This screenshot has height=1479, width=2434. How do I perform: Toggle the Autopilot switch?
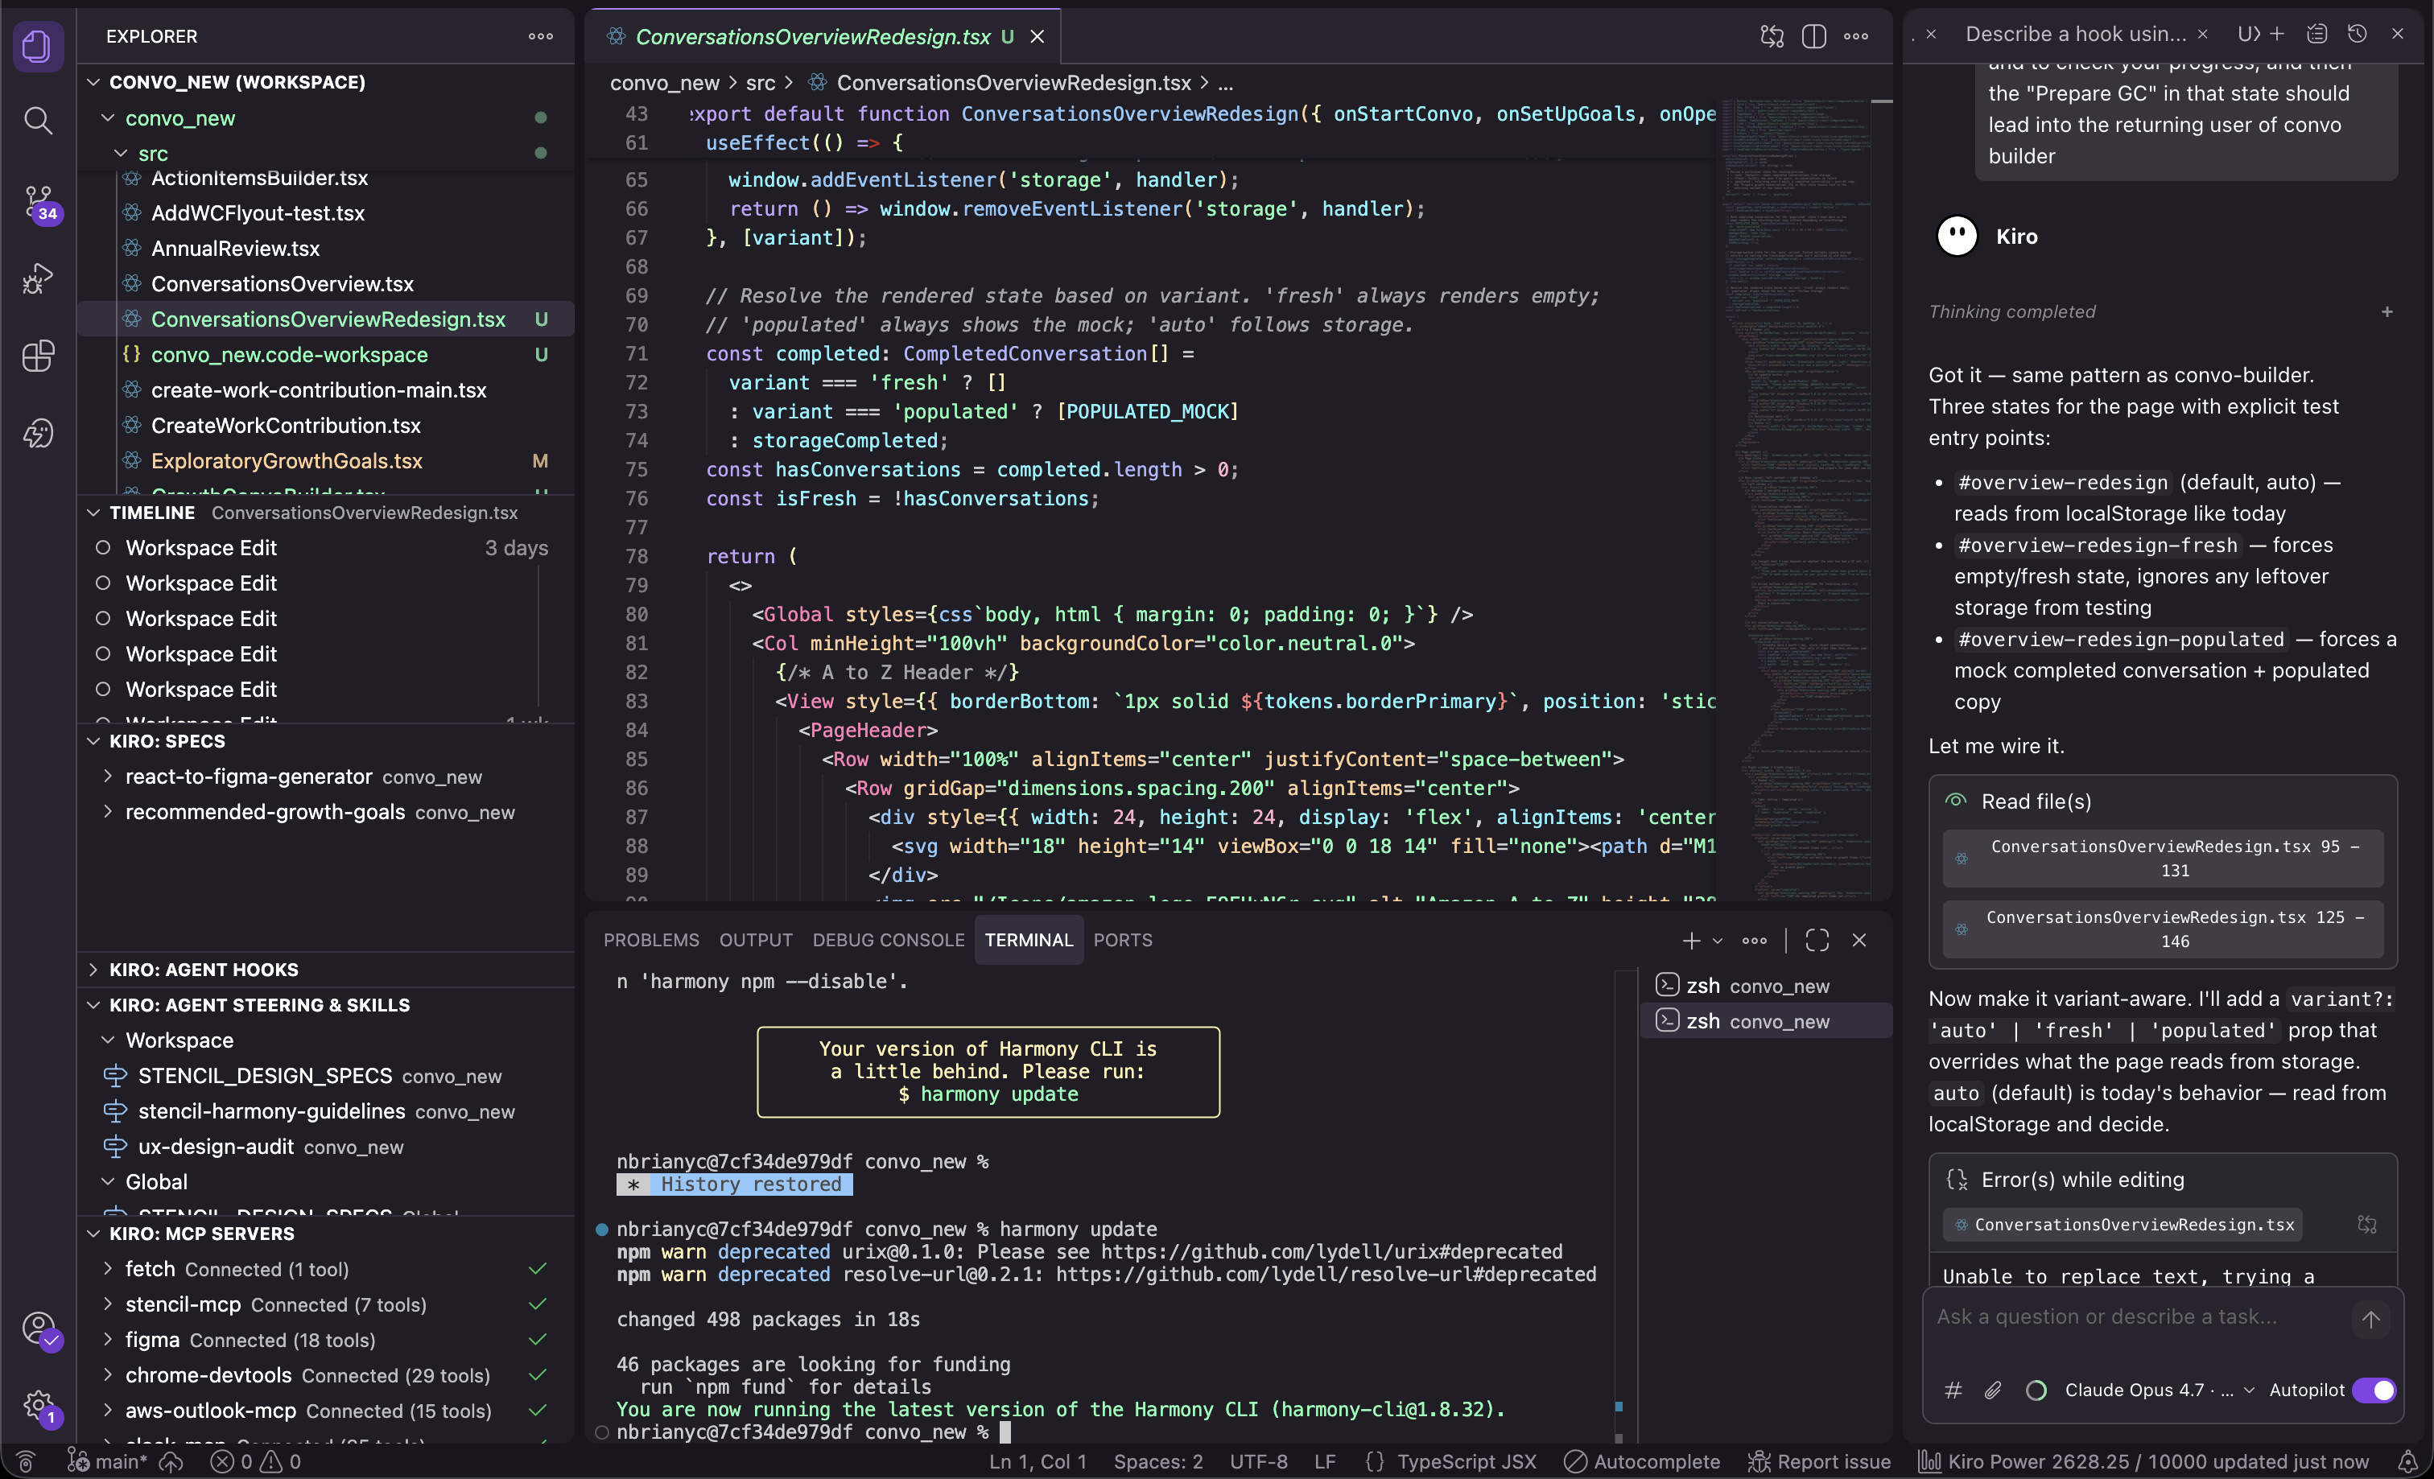pyautogui.click(x=2374, y=1390)
